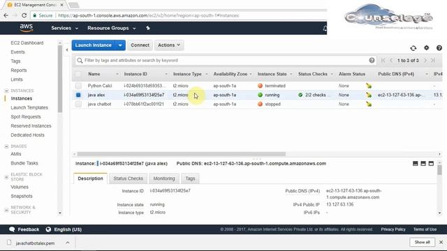Click the details pane vertical scrollbar

439,170
